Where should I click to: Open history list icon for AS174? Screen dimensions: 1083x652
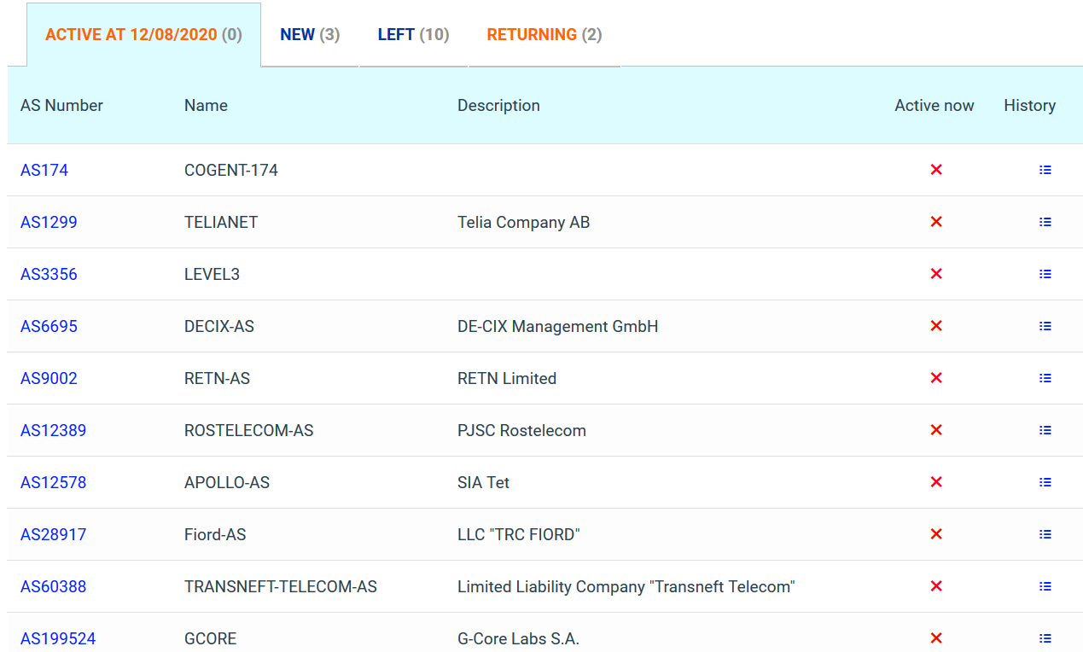(1045, 170)
